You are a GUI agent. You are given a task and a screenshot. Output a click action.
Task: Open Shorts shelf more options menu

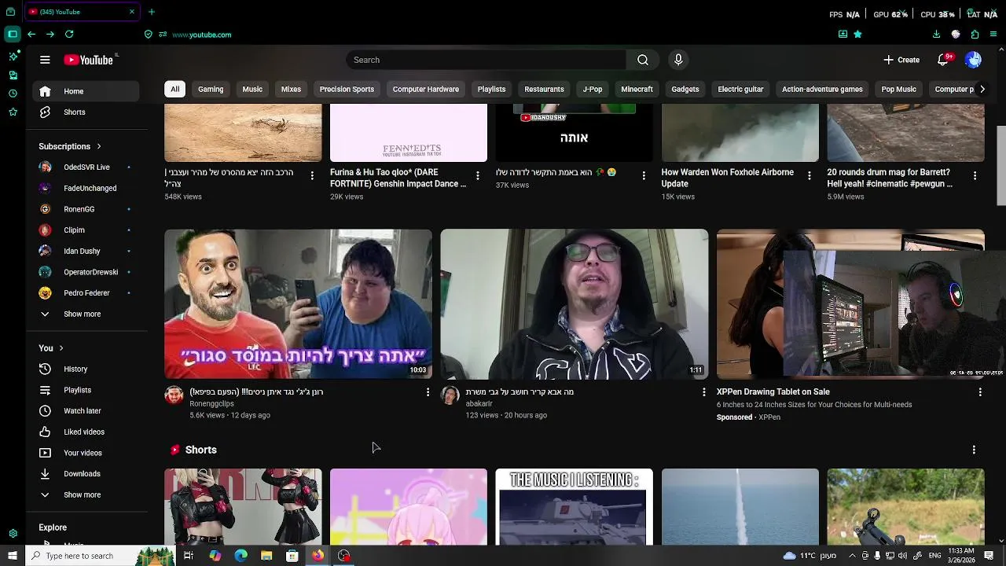974,450
